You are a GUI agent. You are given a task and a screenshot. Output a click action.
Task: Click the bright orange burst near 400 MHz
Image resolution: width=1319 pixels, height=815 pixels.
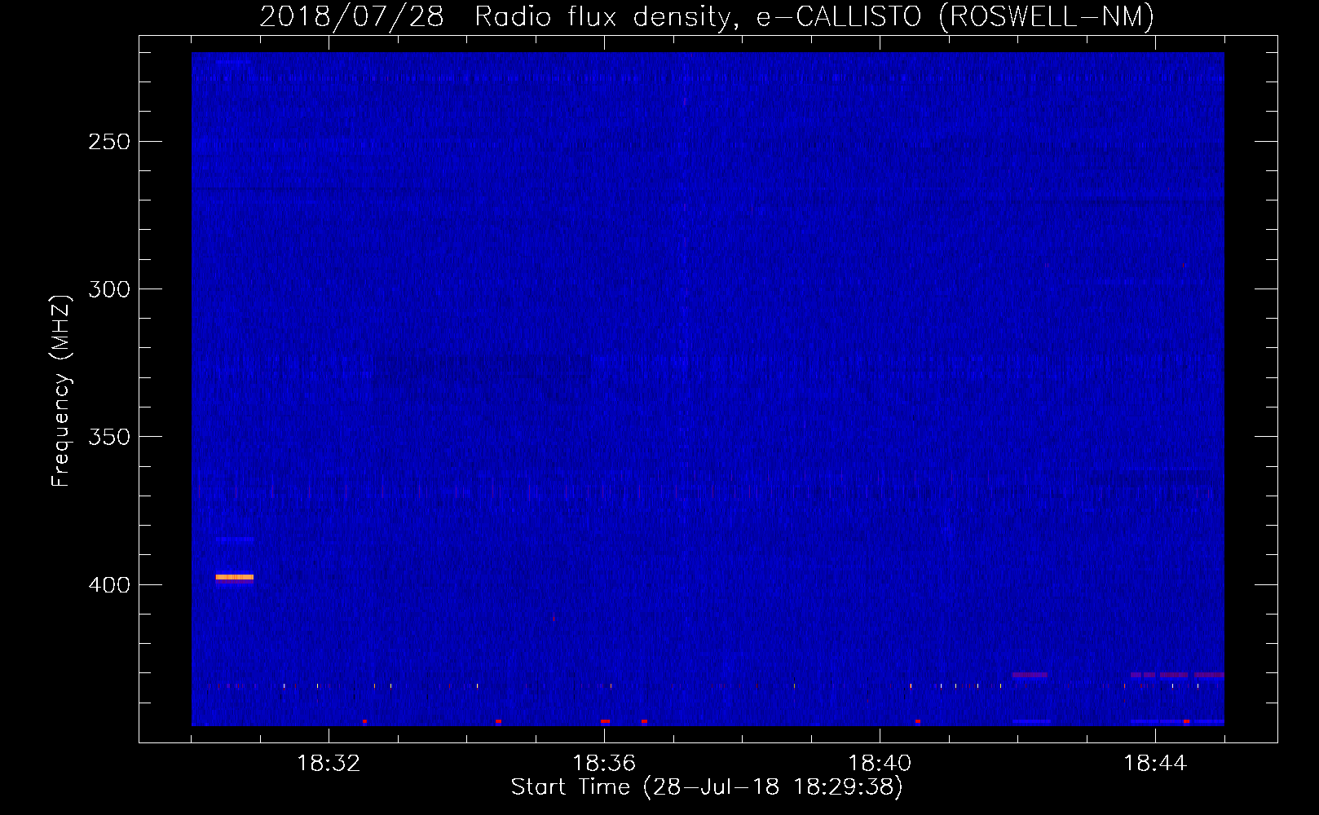[x=235, y=577]
